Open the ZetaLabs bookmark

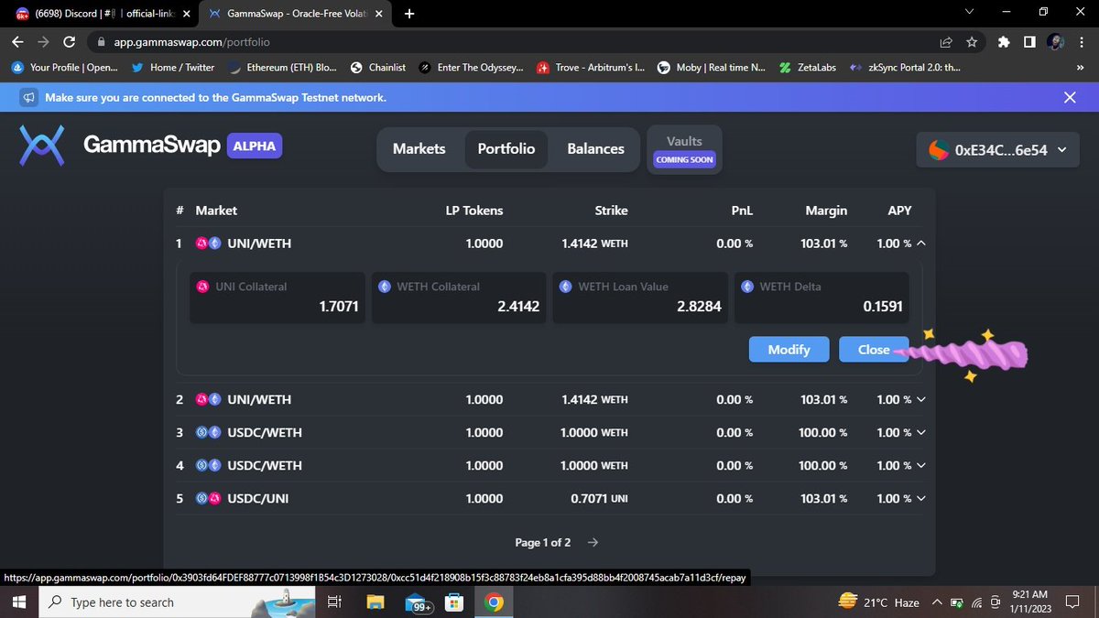click(x=807, y=67)
